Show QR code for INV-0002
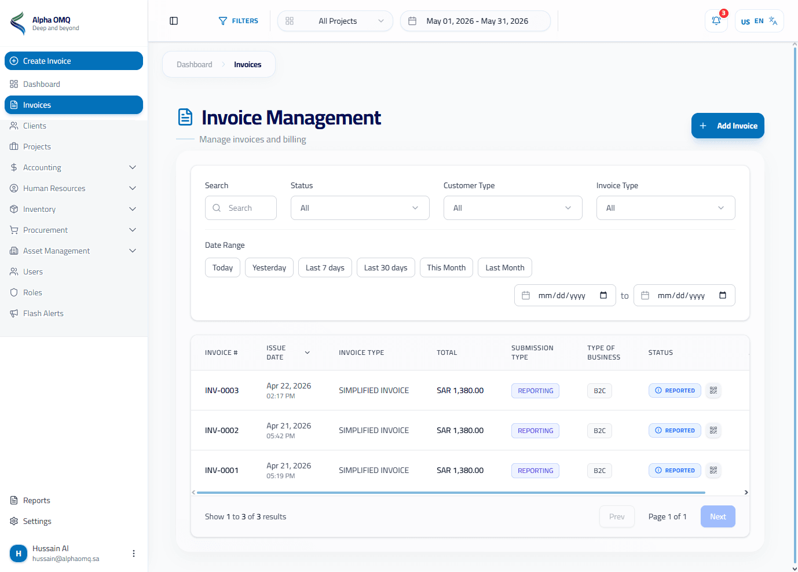Screen dimensions: 798x572 click(x=713, y=430)
